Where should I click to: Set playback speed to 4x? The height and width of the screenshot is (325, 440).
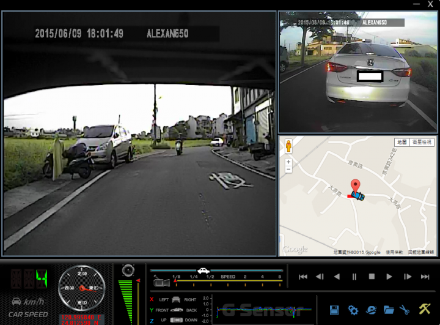pyautogui.click(x=262, y=277)
